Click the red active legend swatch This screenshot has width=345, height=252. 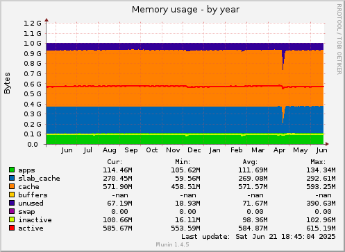[x=12, y=228]
